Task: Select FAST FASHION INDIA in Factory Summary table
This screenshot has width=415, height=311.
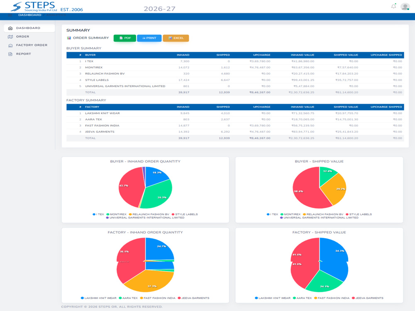Action: (x=102, y=126)
